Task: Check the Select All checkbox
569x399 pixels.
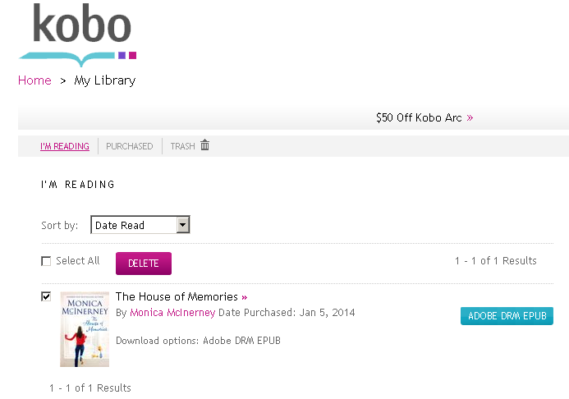Action: pos(46,262)
